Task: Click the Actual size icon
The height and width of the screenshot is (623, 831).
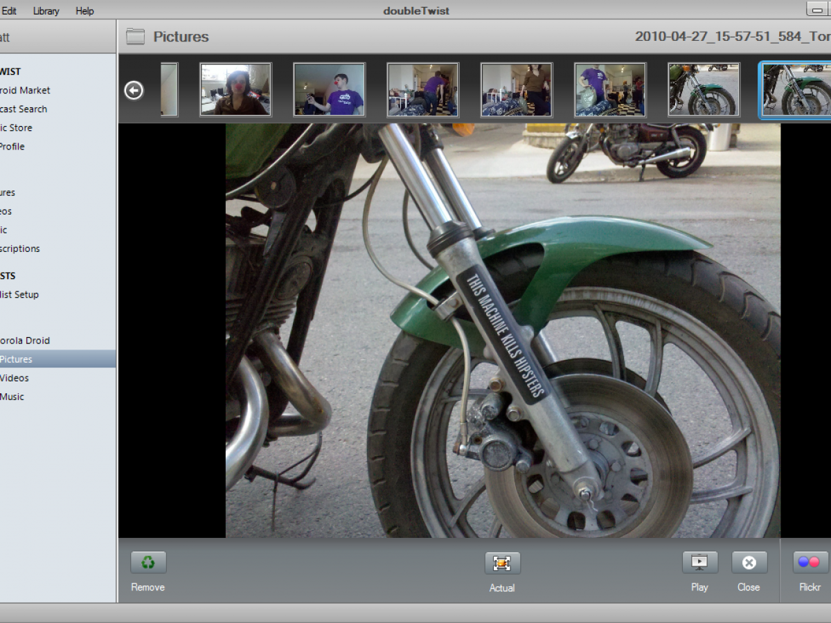Action: 502,563
